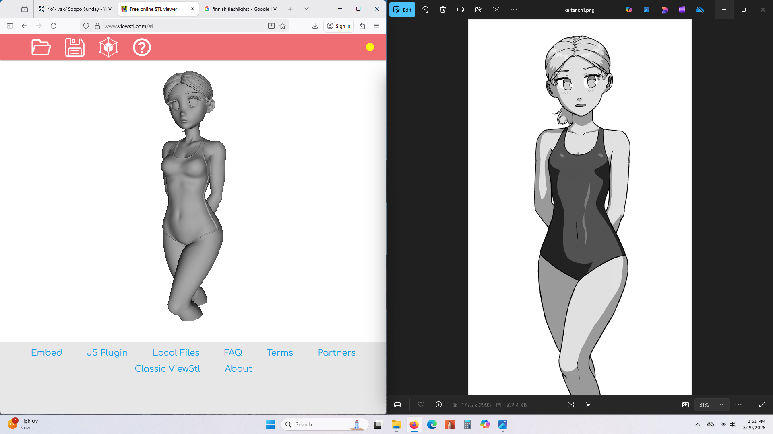Open ViewSTL help question mark icon
Image resolution: width=773 pixels, height=434 pixels.
point(142,47)
